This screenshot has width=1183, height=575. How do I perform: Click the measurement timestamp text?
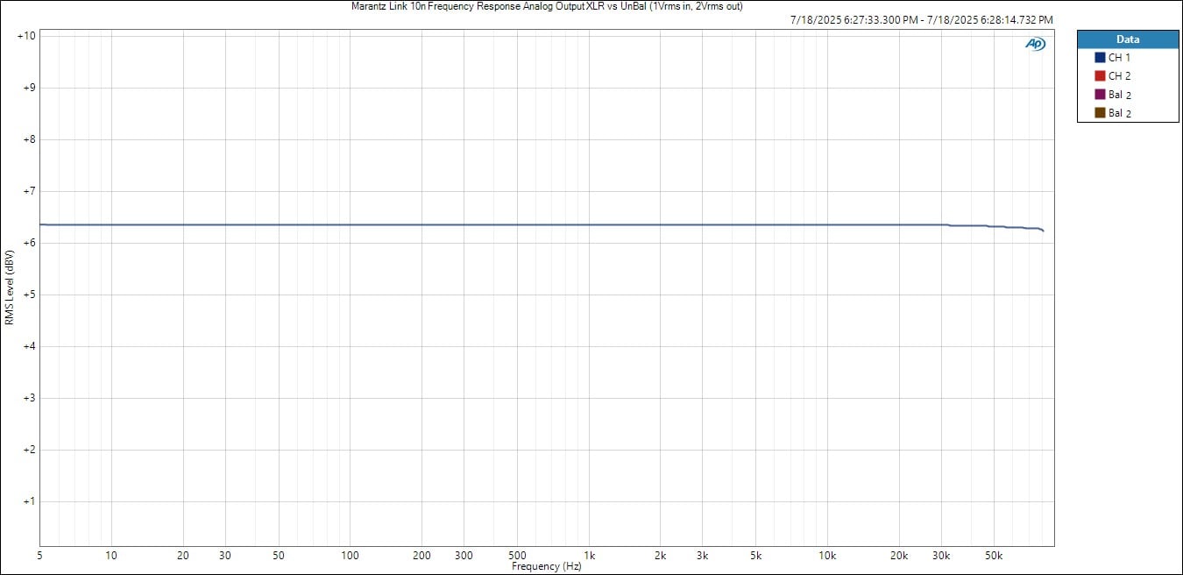point(921,19)
